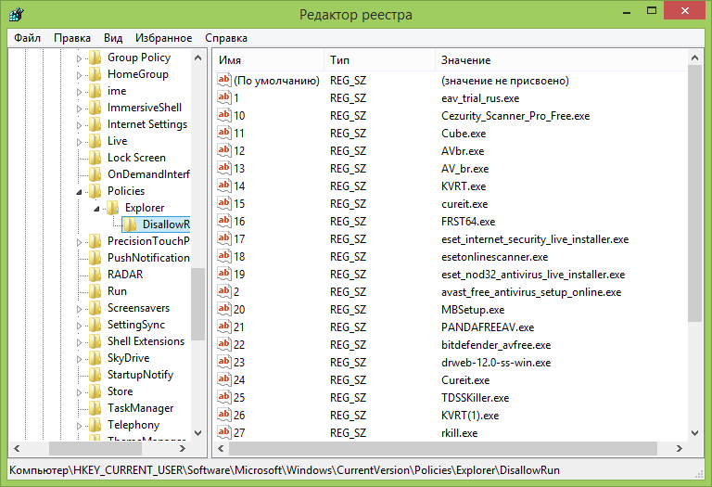712x487 pixels.
Task: Click the values pane scroll-up arrow
Action: [x=694, y=58]
